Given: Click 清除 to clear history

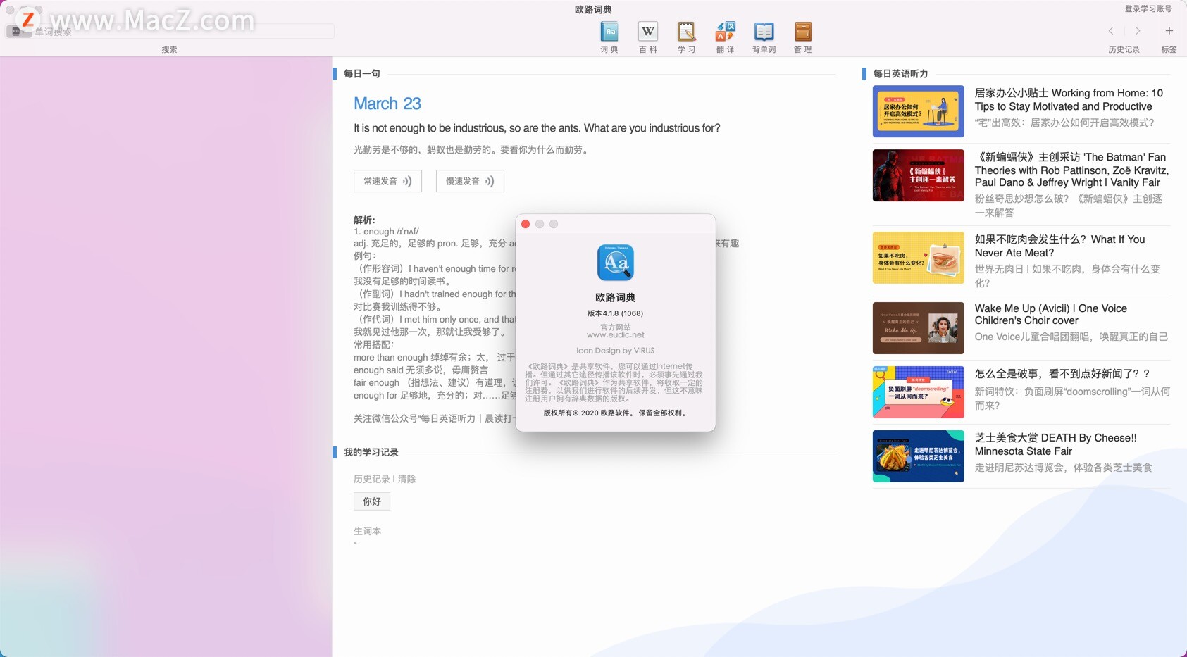Looking at the screenshot, I should [407, 479].
